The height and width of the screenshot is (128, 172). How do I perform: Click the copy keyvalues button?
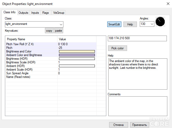[49, 31]
